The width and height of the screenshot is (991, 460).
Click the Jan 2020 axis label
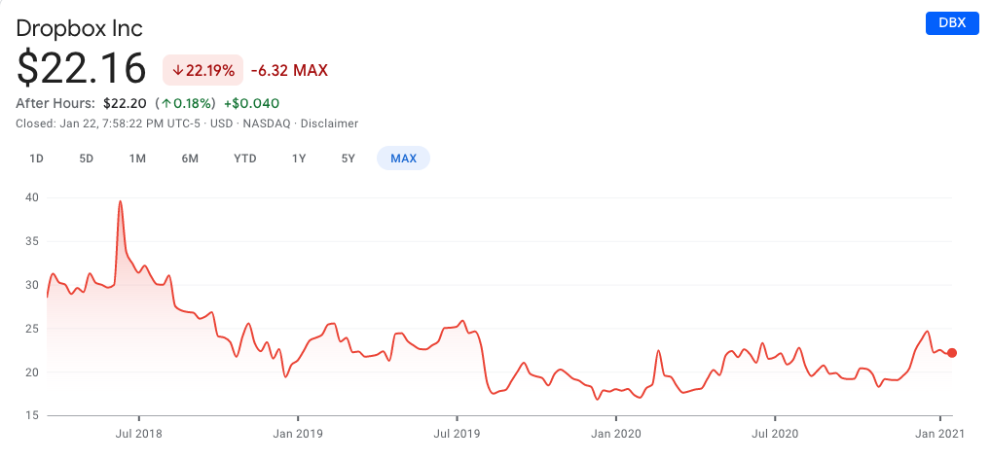616,434
